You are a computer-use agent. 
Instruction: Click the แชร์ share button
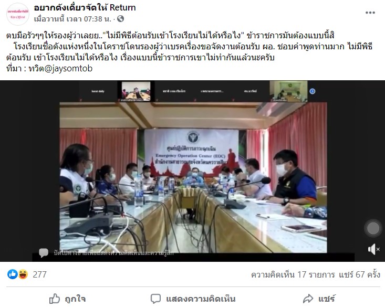(x=319, y=299)
